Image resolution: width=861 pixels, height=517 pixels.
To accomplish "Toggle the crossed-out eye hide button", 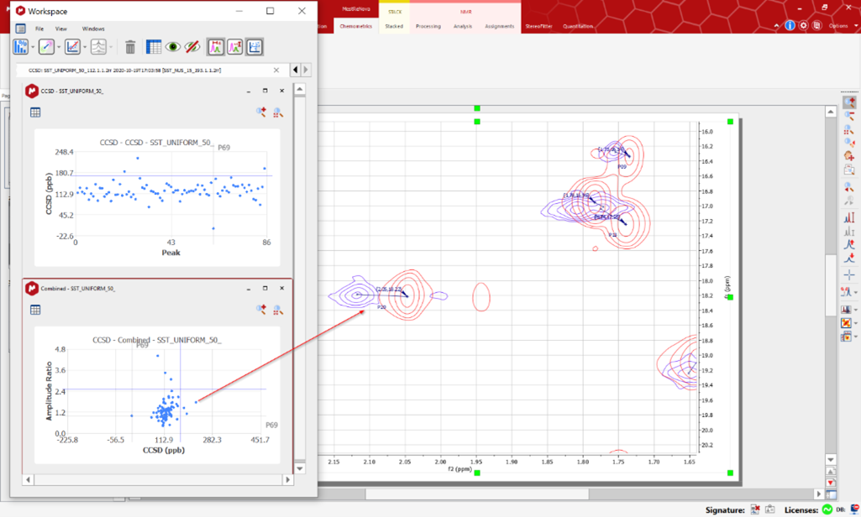I will coord(192,48).
